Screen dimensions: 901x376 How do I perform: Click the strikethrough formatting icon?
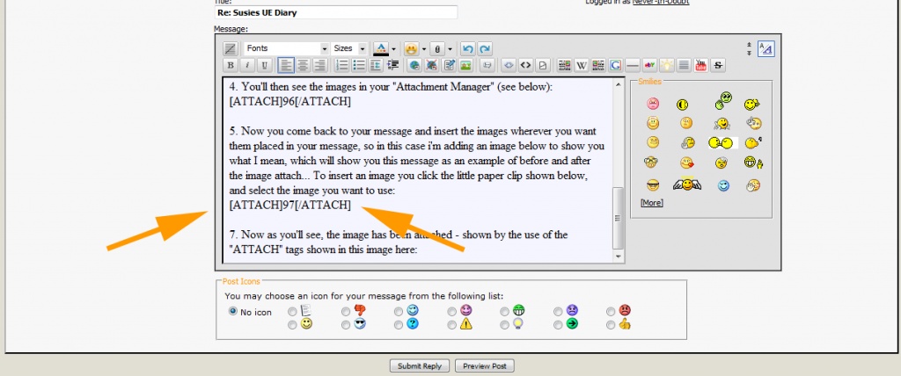[718, 65]
